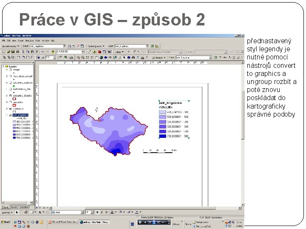Open the Georeferencing dropdown menu

(x=11, y=46)
